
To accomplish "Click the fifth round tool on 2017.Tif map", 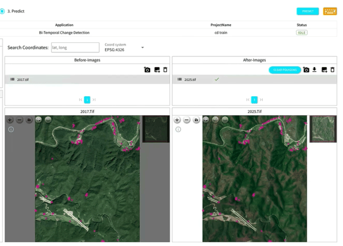I will (x=48, y=120).
